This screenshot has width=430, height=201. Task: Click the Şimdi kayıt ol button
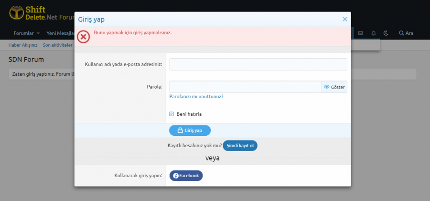click(x=240, y=145)
